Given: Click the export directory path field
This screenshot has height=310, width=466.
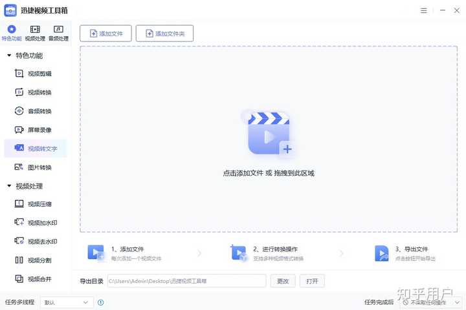Looking at the screenshot, I should tap(186, 281).
